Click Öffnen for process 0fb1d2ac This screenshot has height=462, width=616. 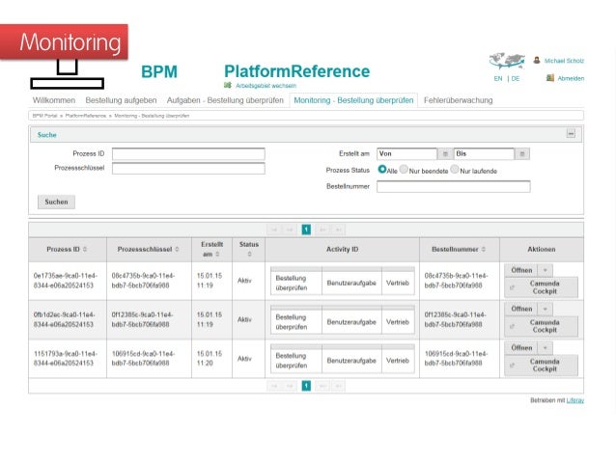tap(521, 310)
